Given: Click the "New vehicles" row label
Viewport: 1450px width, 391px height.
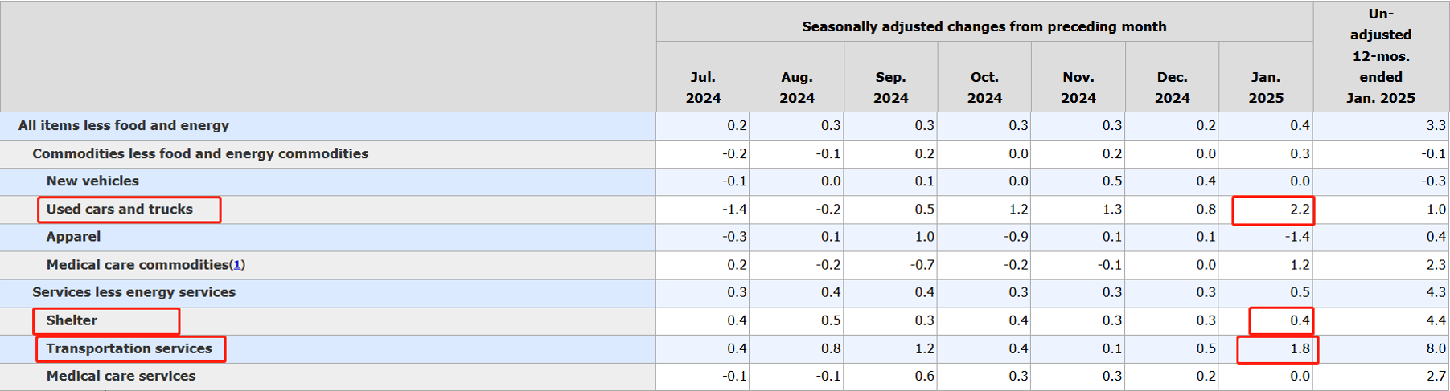Looking at the screenshot, I should click(92, 181).
